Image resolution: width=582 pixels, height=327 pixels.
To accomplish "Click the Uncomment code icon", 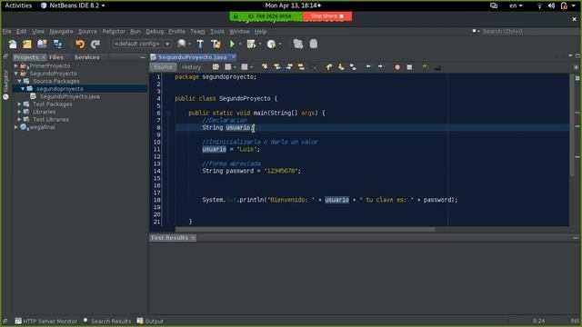I will [437, 67].
